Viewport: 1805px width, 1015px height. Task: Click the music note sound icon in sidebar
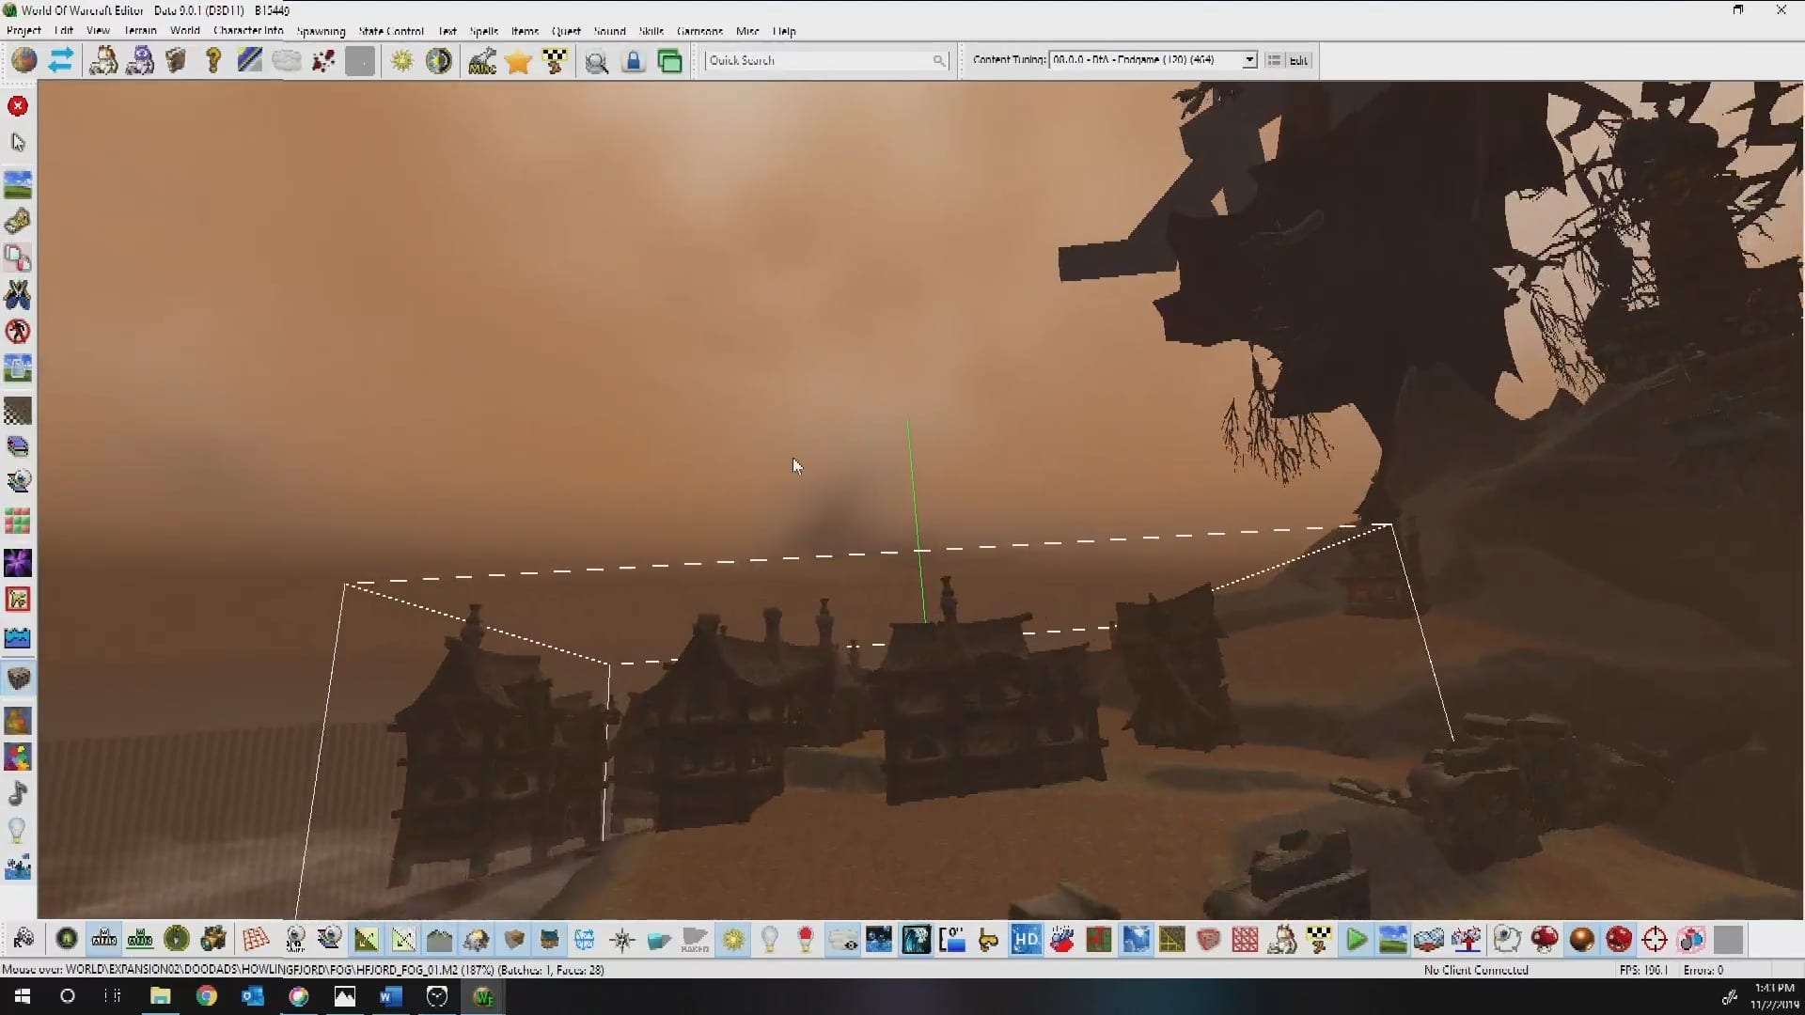click(x=18, y=794)
